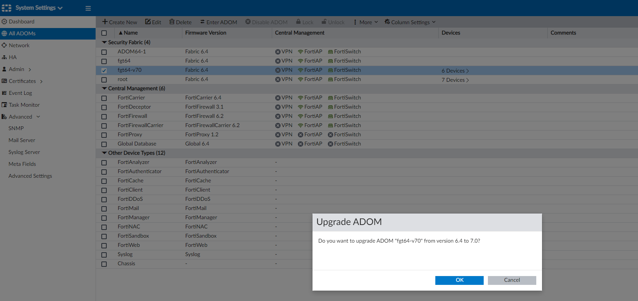Screen dimensions: 638x301
Task: Click the Edit pencil icon
Action: (148, 22)
